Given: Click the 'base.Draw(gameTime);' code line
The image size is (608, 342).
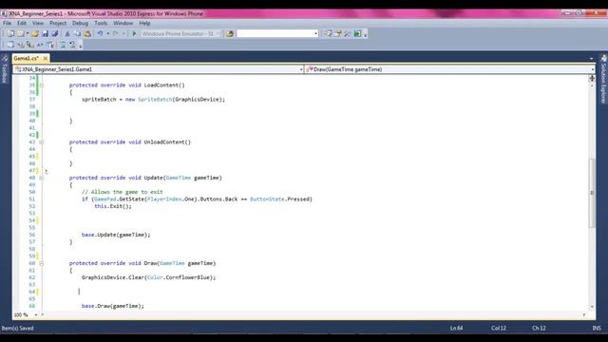Looking at the screenshot, I should [x=112, y=306].
